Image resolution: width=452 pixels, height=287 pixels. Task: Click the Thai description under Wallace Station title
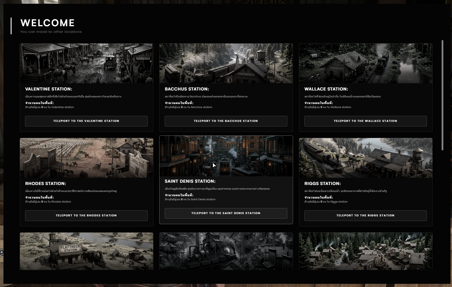click(343, 97)
